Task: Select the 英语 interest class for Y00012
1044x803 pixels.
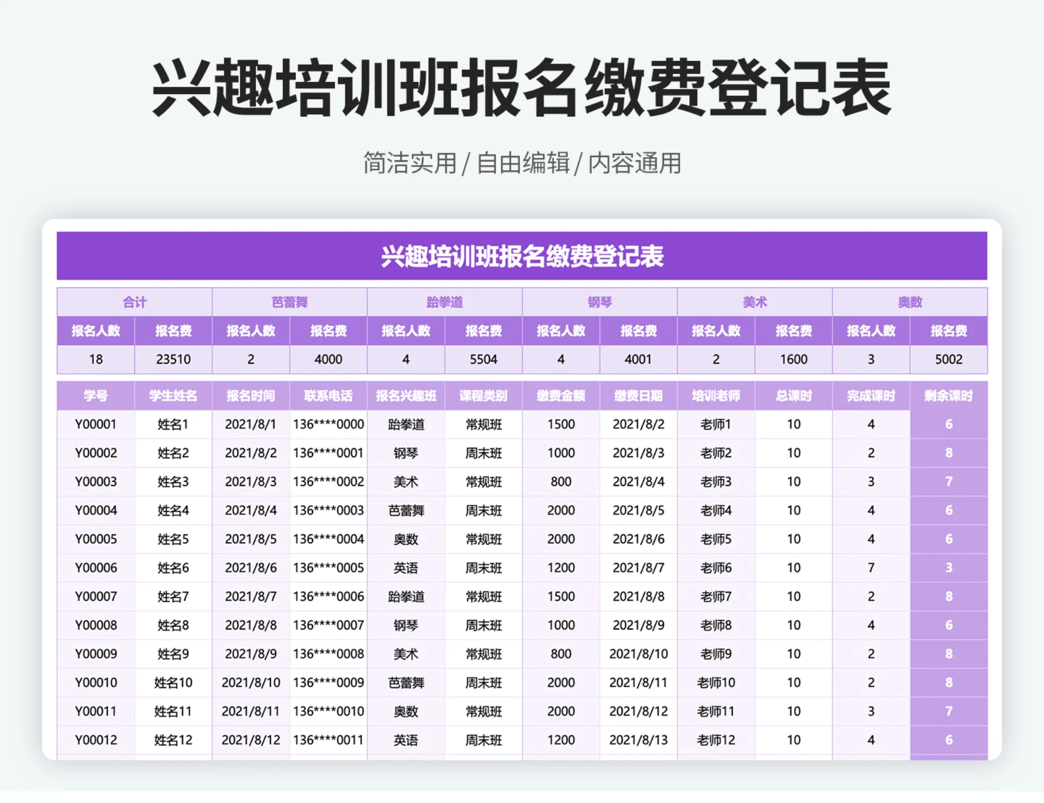Action: click(406, 740)
